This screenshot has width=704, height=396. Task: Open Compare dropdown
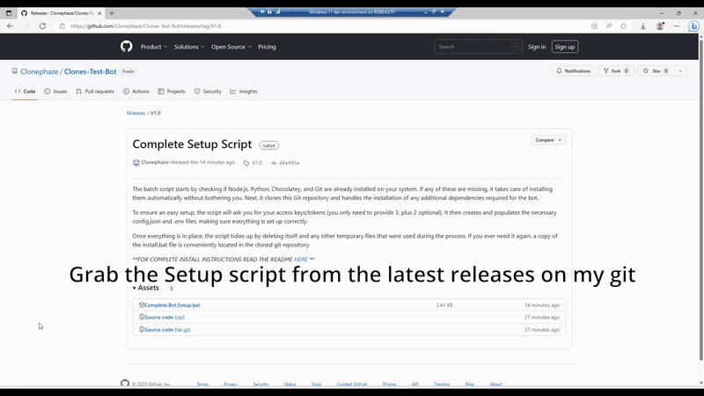(548, 140)
